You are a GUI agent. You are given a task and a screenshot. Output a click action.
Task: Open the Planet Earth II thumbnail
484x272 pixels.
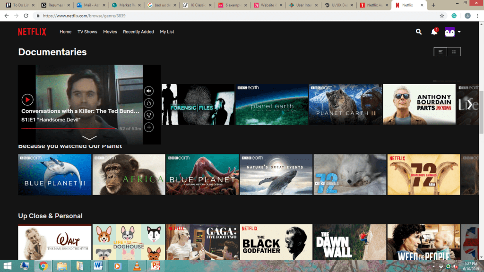[x=346, y=104]
